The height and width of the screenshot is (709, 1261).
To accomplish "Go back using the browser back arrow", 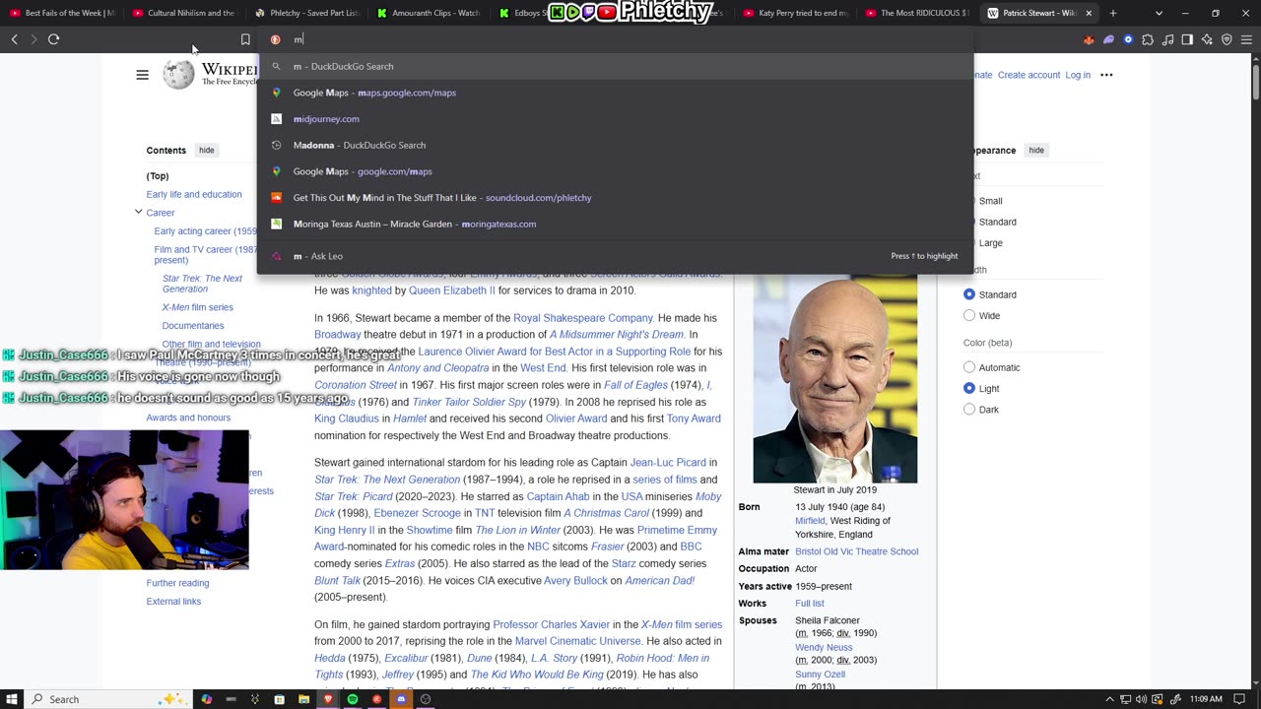I will pyautogui.click(x=14, y=39).
